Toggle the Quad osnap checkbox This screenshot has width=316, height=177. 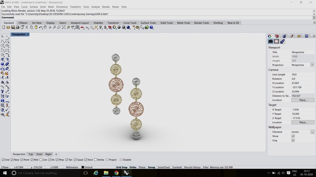pyautogui.click(x=75, y=160)
